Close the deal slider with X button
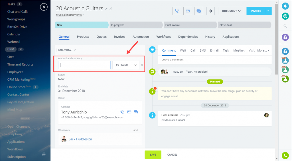This screenshot has height=161, width=292. (44, 7)
